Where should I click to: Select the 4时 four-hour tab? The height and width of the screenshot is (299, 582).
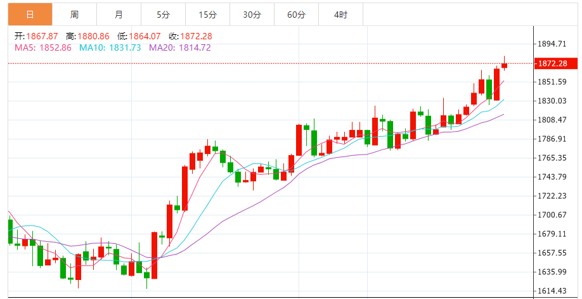tap(340, 15)
